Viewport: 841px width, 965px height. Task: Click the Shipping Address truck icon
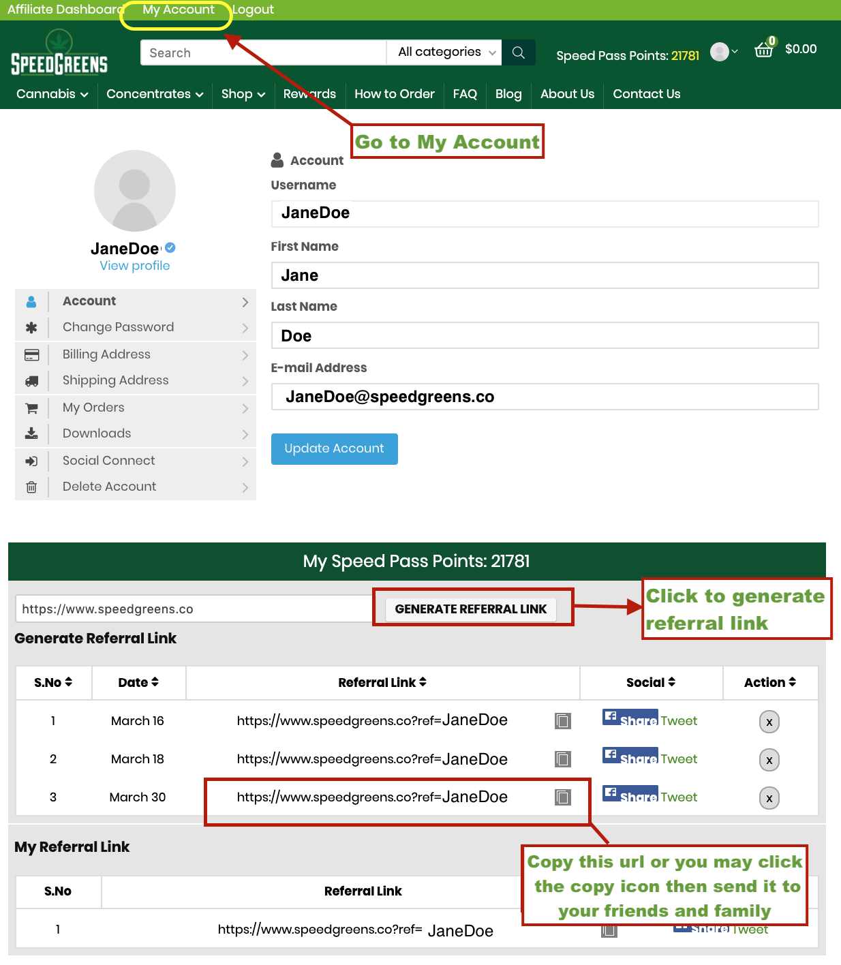point(31,381)
